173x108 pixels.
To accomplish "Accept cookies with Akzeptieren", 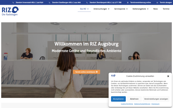I will coord(118,99).
